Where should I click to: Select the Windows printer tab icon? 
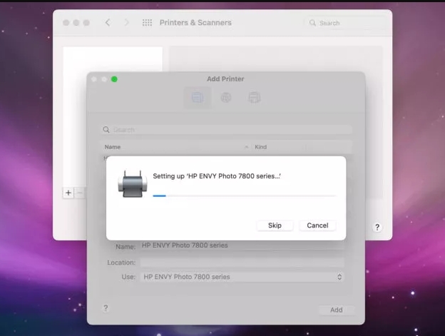(x=255, y=98)
